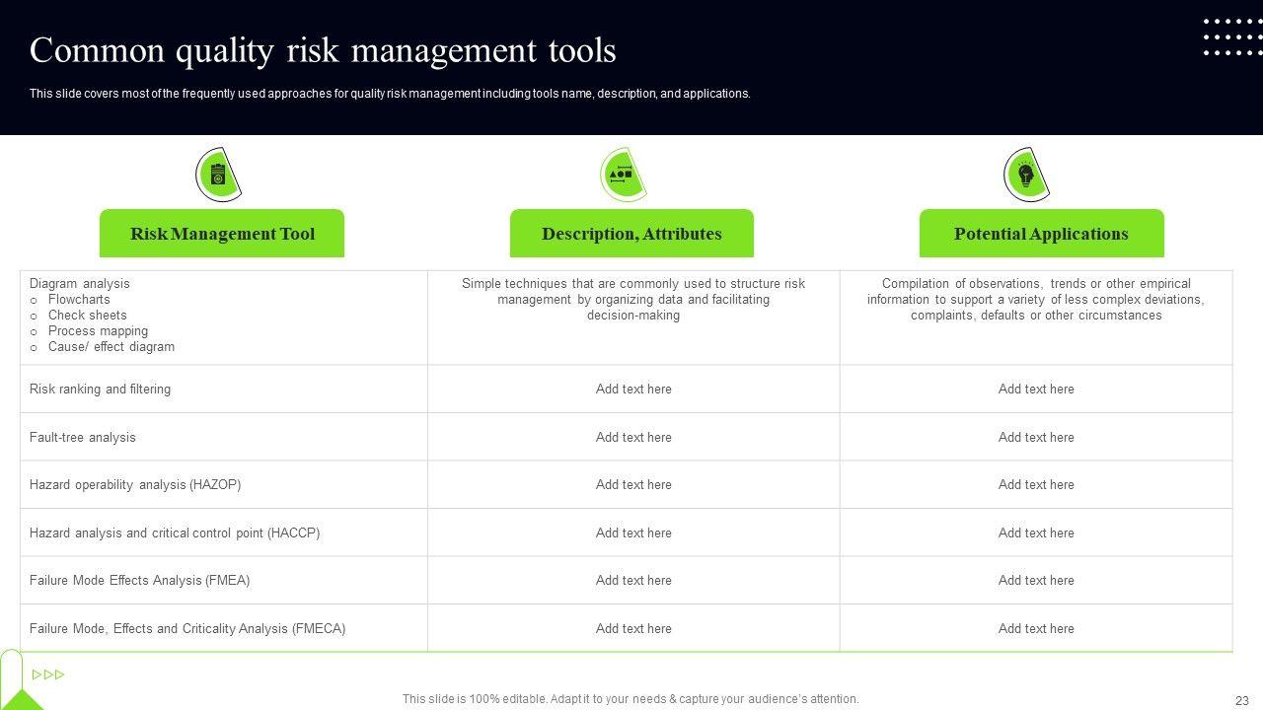Image resolution: width=1263 pixels, height=710 pixels.
Task: Select the Process mapping bullet
Action: click(x=98, y=330)
